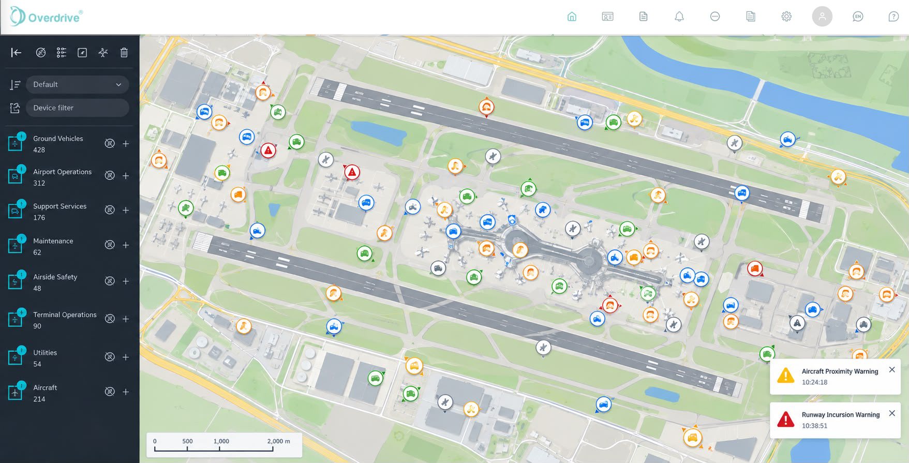Click the edit shortcut icon in sidebar toolbar
This screenshot has height=463, width=909.
[82, 52]
